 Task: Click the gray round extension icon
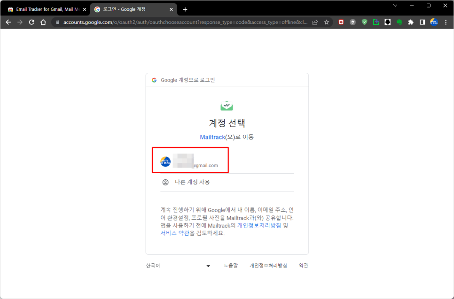tap(352, 22)
